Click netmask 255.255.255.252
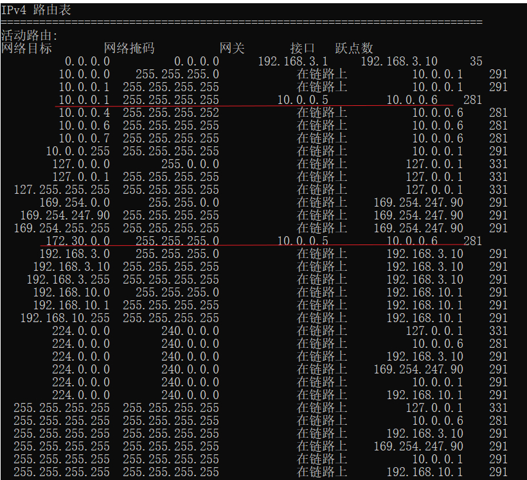This screenshot has height=480, width=527. 171,112
